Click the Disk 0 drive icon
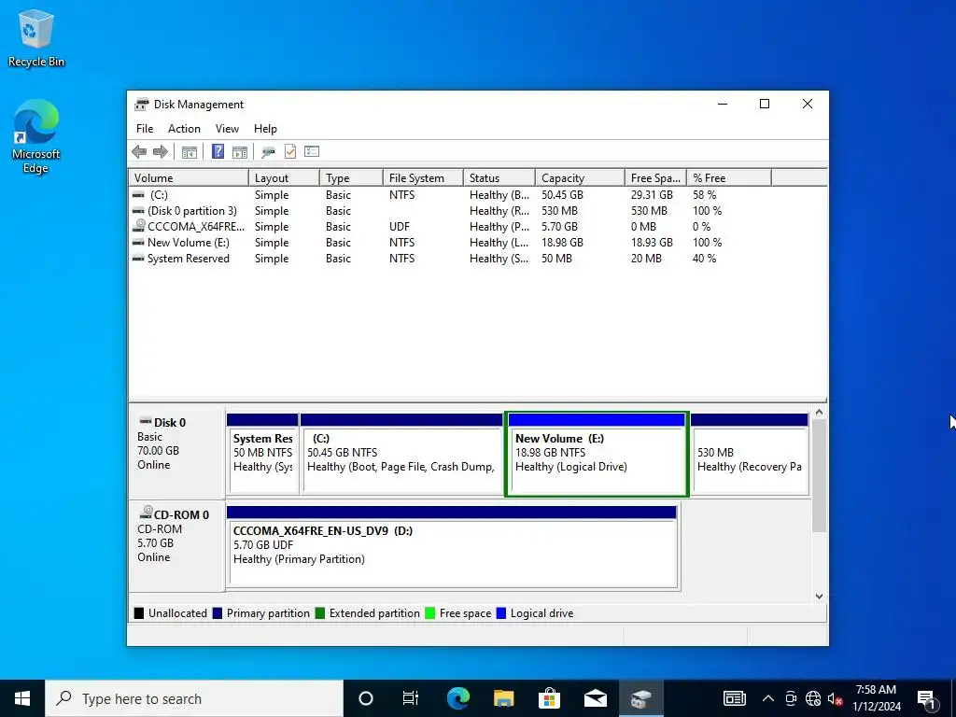Image resolution: width=956 pixels, height=717 pixels. (145, 421)
